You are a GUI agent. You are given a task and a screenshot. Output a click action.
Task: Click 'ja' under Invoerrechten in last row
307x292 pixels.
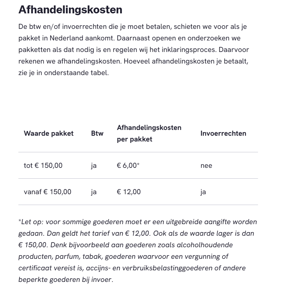pos(203,192)
